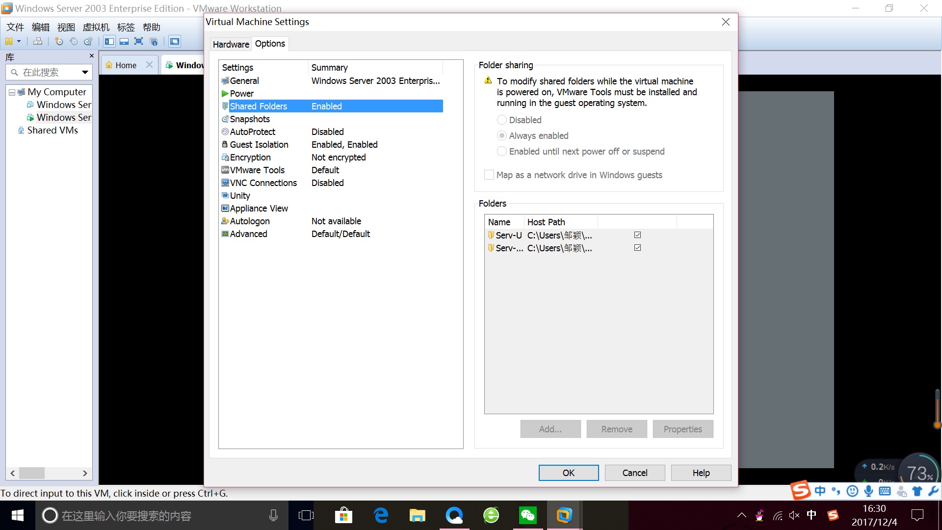Open the snapshot manager wrench-clock icon
Viewport: 942px width, 530px height.
click(88, 42)
